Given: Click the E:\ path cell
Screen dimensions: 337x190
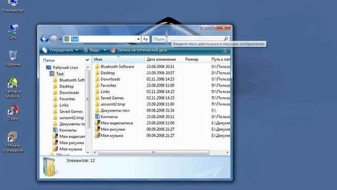Looking at the screenshot, I should coord(214,110).
